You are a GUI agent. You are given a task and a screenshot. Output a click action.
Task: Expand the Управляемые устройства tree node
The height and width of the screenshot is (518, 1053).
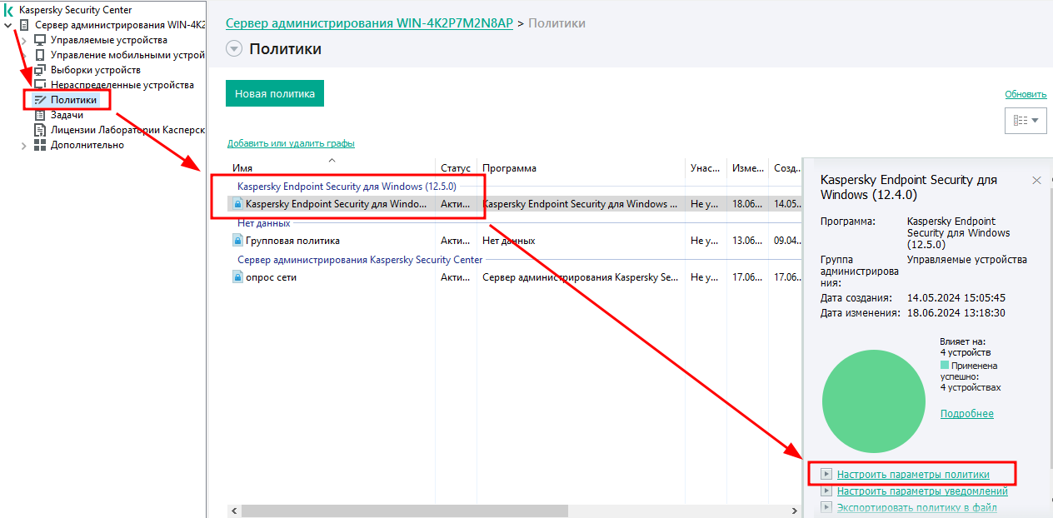click(23, 40)
